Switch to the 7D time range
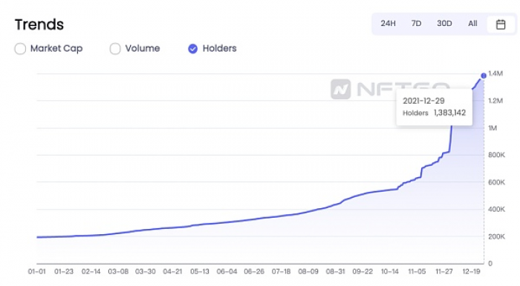 (x=416, y=24)
